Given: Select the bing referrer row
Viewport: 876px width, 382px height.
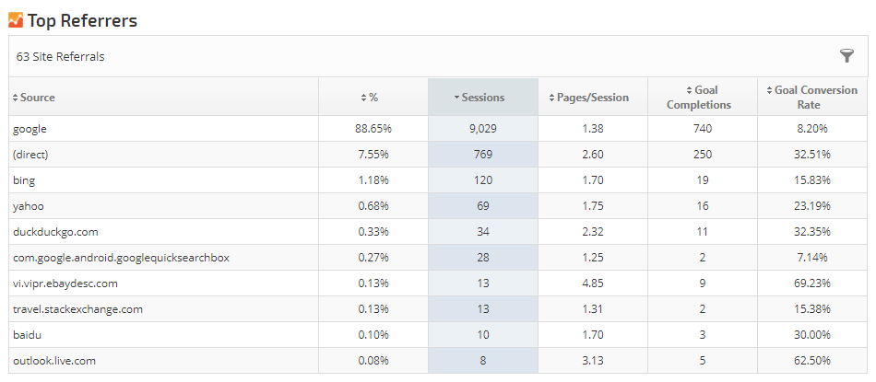Looking at the screenshot, I should point(24,180).
